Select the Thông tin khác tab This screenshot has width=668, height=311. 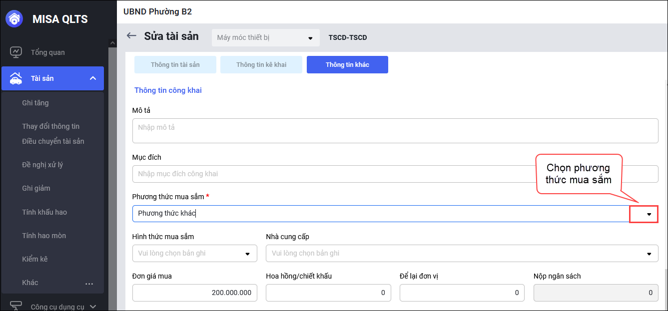347,65
